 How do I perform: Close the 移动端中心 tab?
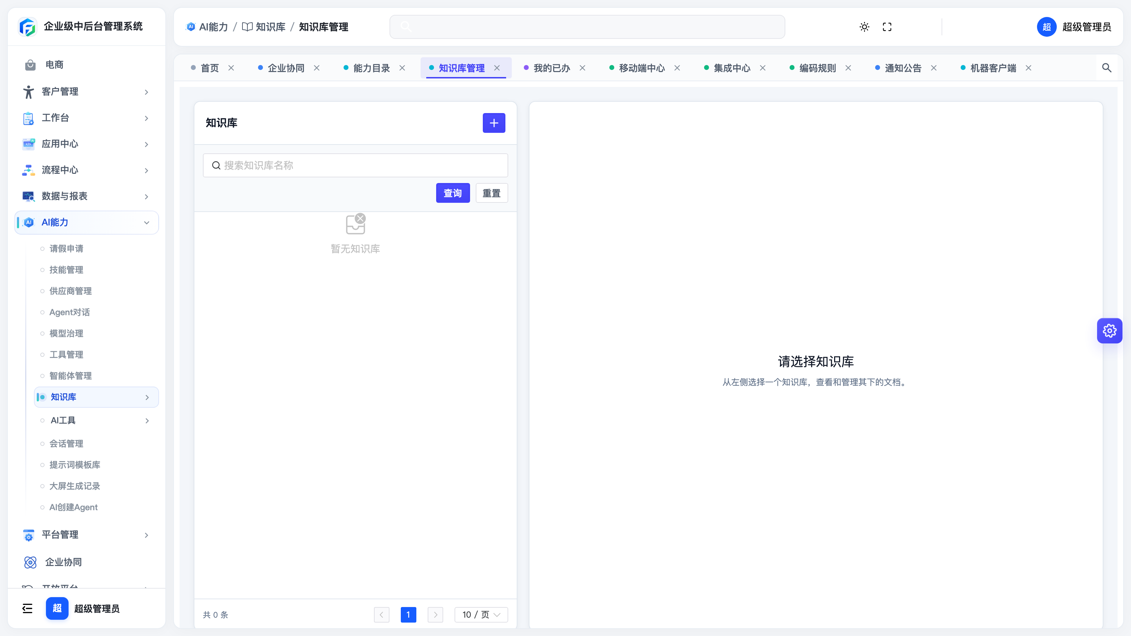click(x=677, y=68)
